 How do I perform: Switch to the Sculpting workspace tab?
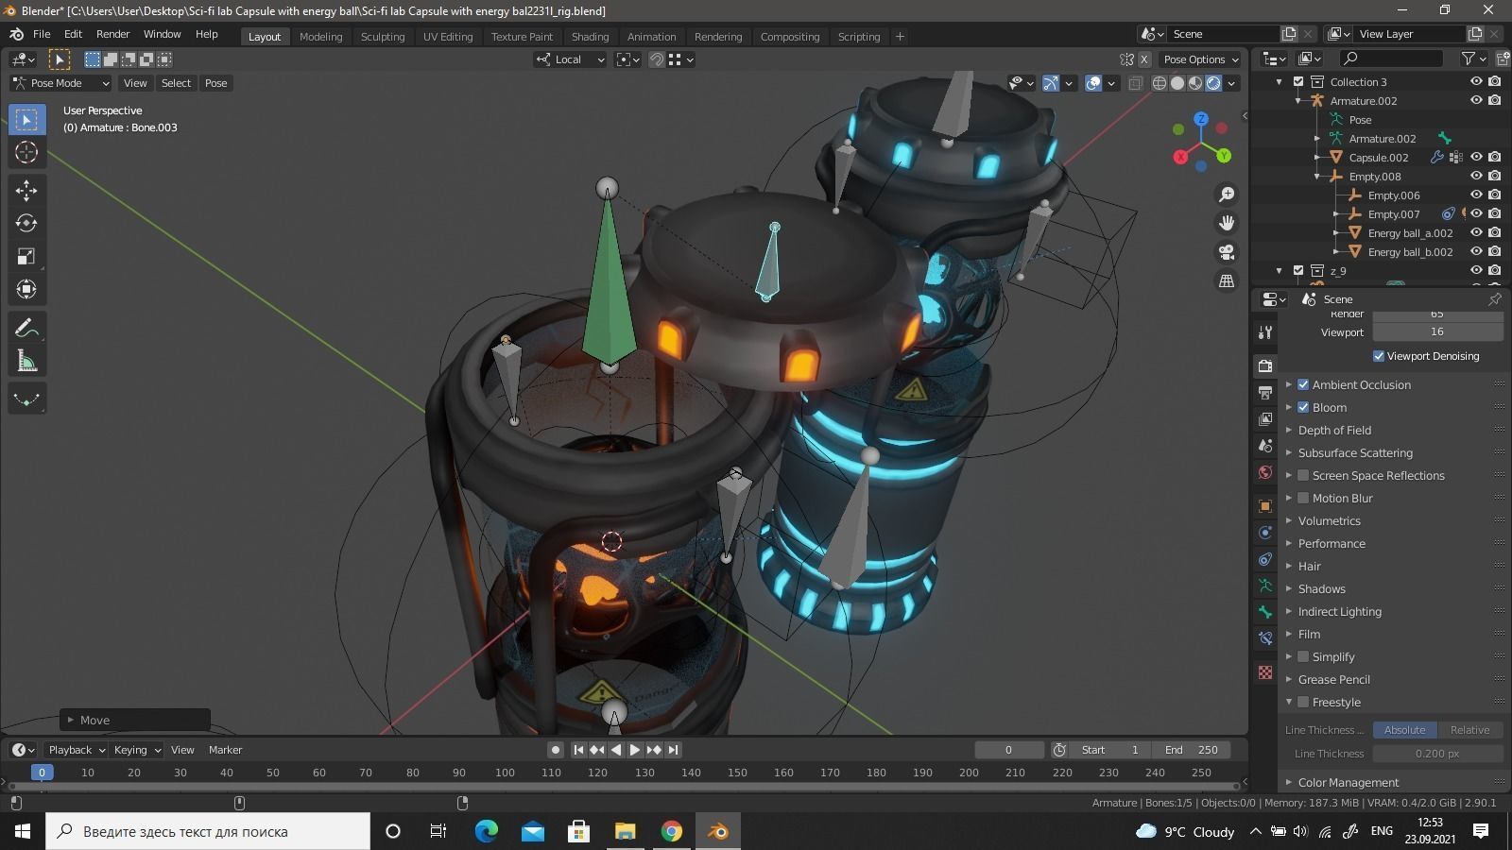click(x=382, y=37)
